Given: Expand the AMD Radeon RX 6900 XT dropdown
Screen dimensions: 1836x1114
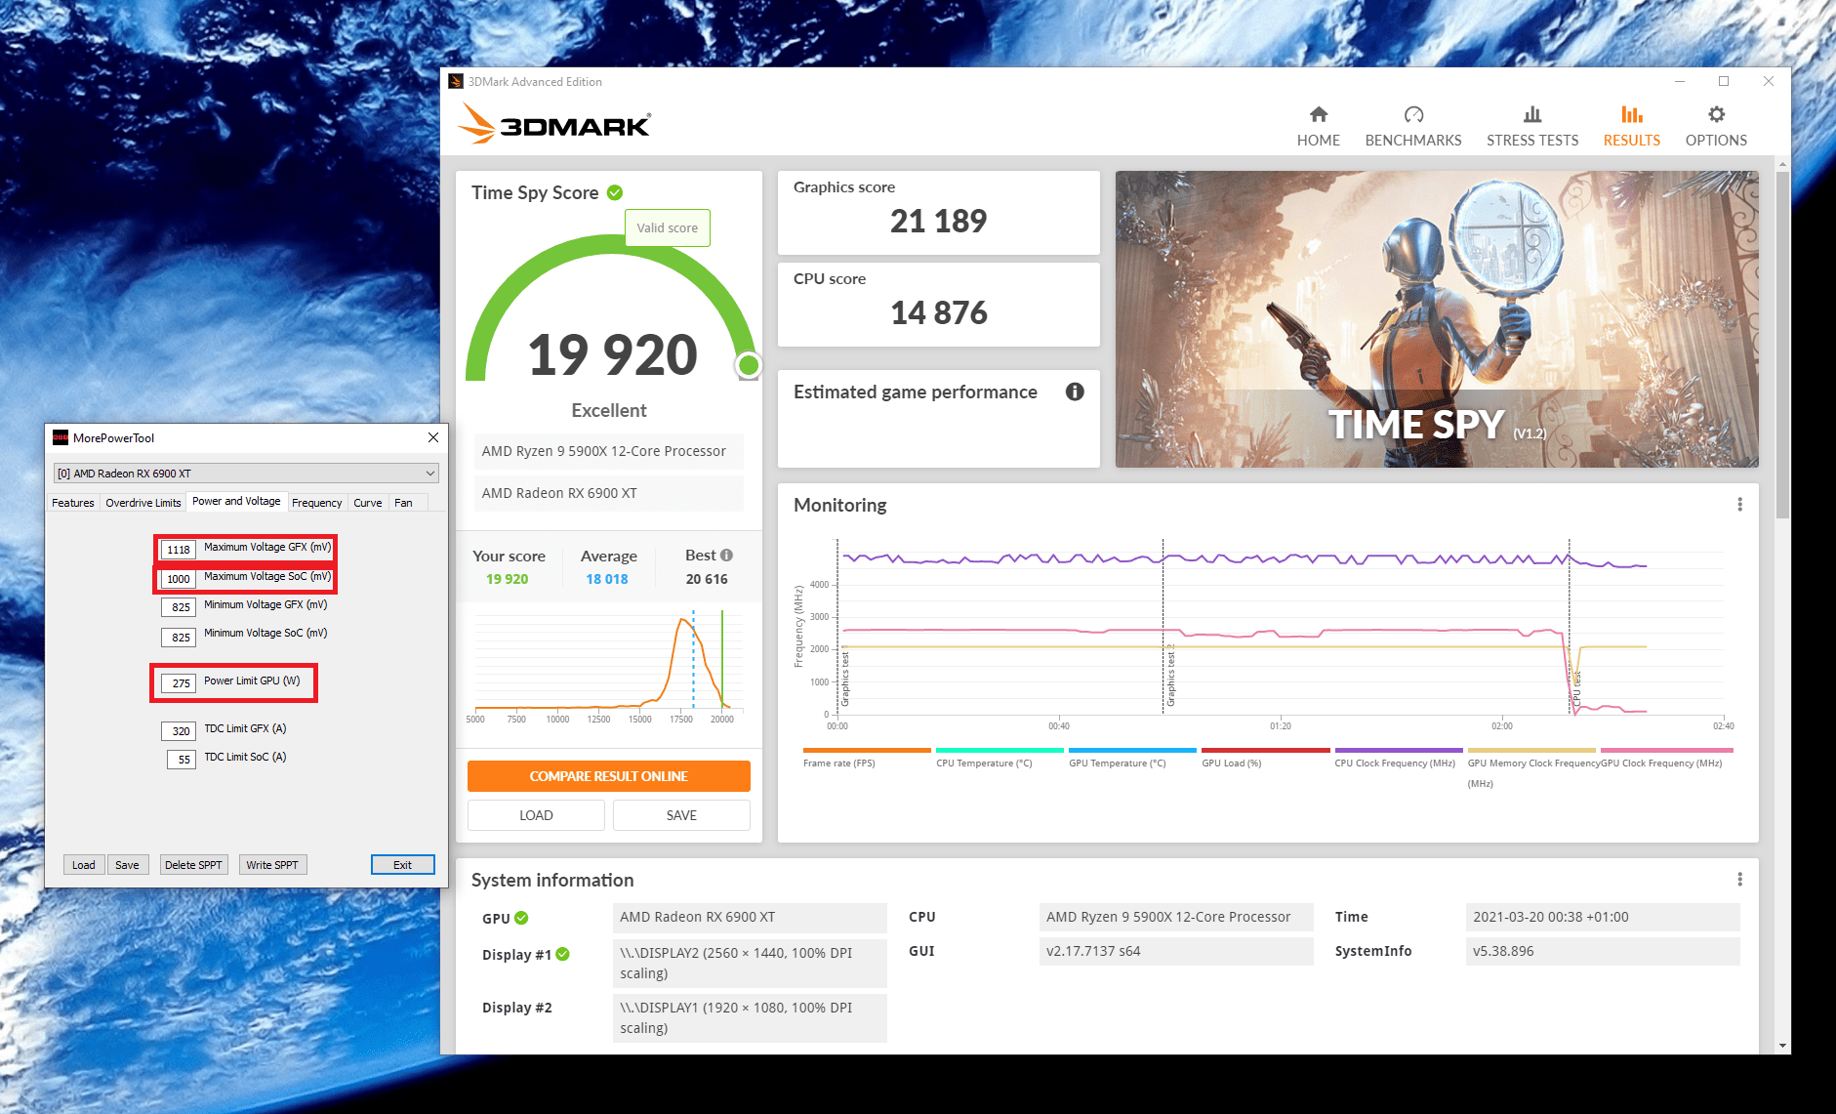Looking at the screenshot, I should click(x=246, y=474).
